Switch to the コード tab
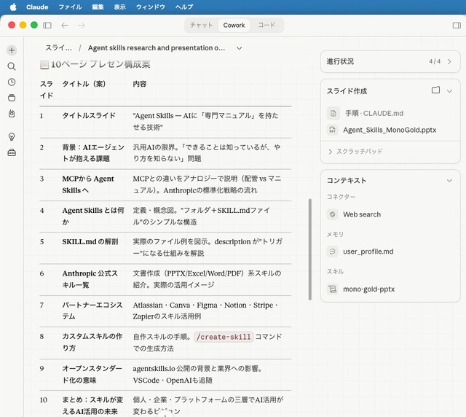The width and height of the screenshot is (466, 417). (x=266, y=26)
